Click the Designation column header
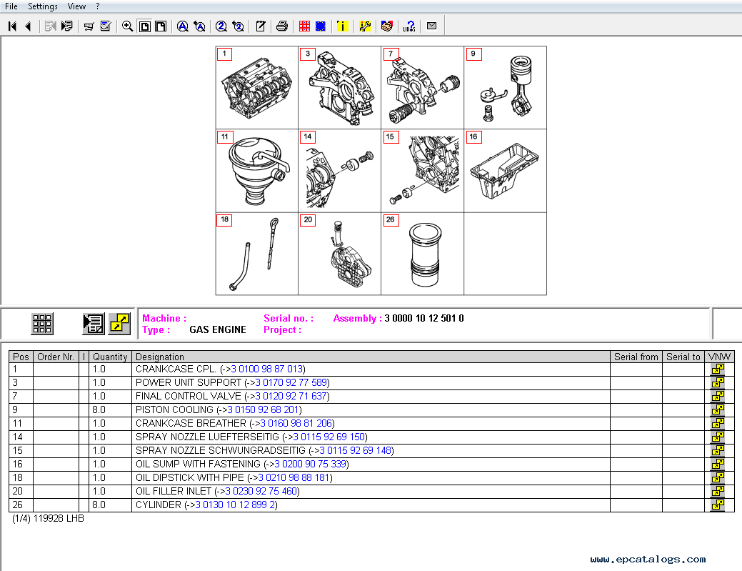Image resolution: width=742 pixels, height=571 pixels. [x=371, y=357]
